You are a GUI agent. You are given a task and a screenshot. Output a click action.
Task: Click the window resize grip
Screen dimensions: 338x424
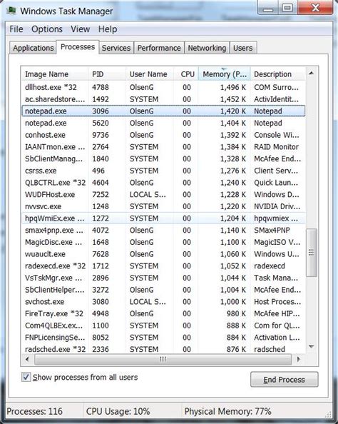point(328,414)
